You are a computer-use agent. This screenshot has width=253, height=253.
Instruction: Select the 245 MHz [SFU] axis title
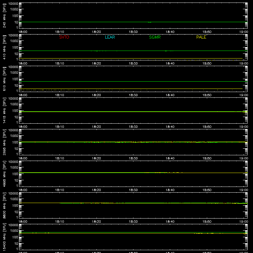click(x=4, y=15)
